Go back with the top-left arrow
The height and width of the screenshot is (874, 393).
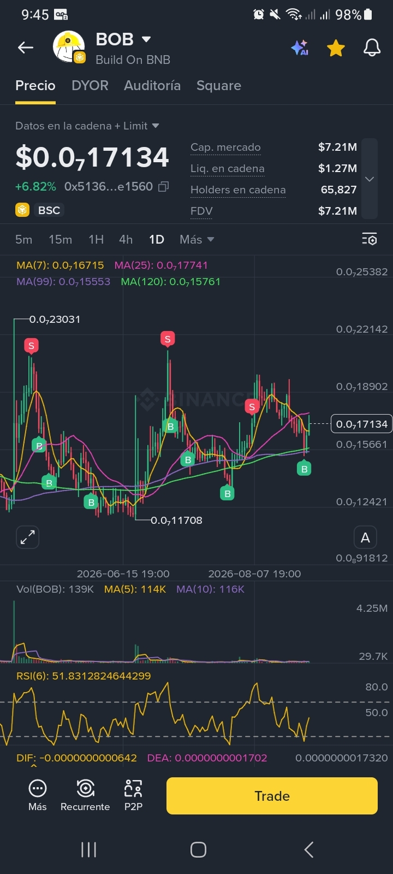click(x=26, y=48)
